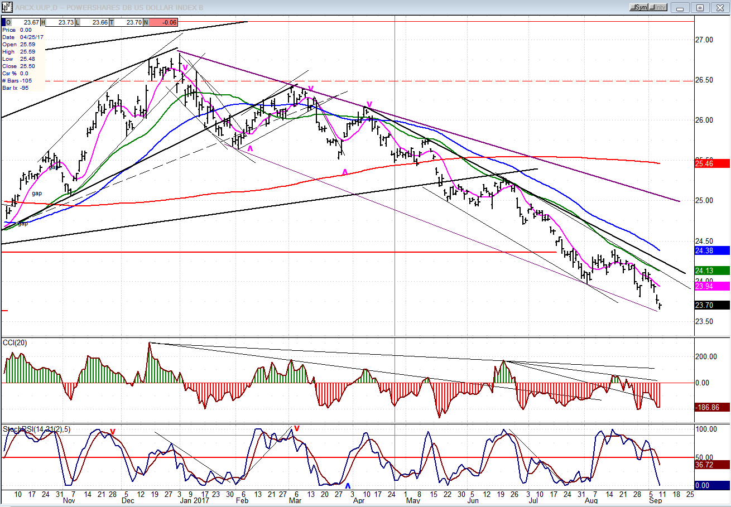
Task: Select the magenta 23.94 price marker
Action: click(x=711, y=286)
